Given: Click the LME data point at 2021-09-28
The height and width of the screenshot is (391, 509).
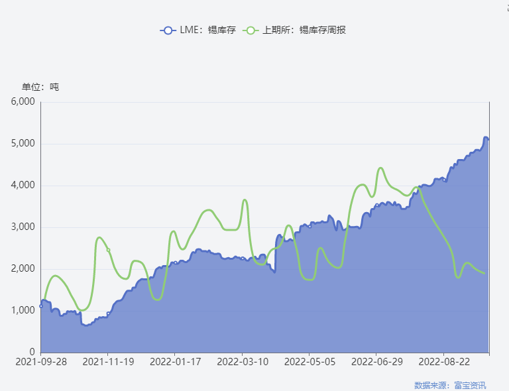Looking at the screenshot, I should [41, 306].
